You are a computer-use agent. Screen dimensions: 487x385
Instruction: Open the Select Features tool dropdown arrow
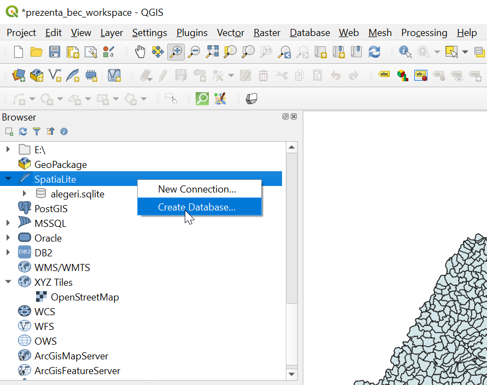[465, 52]
